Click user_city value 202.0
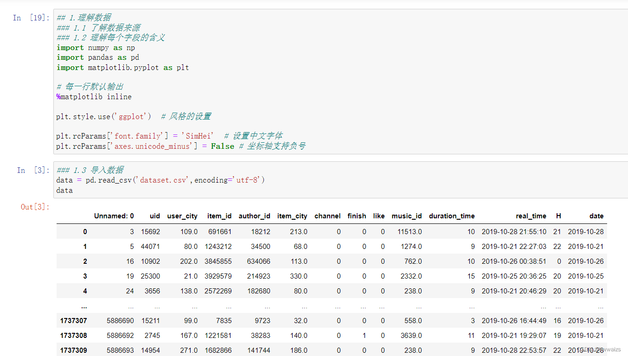 pyautogui.click(x=189, y=261)
